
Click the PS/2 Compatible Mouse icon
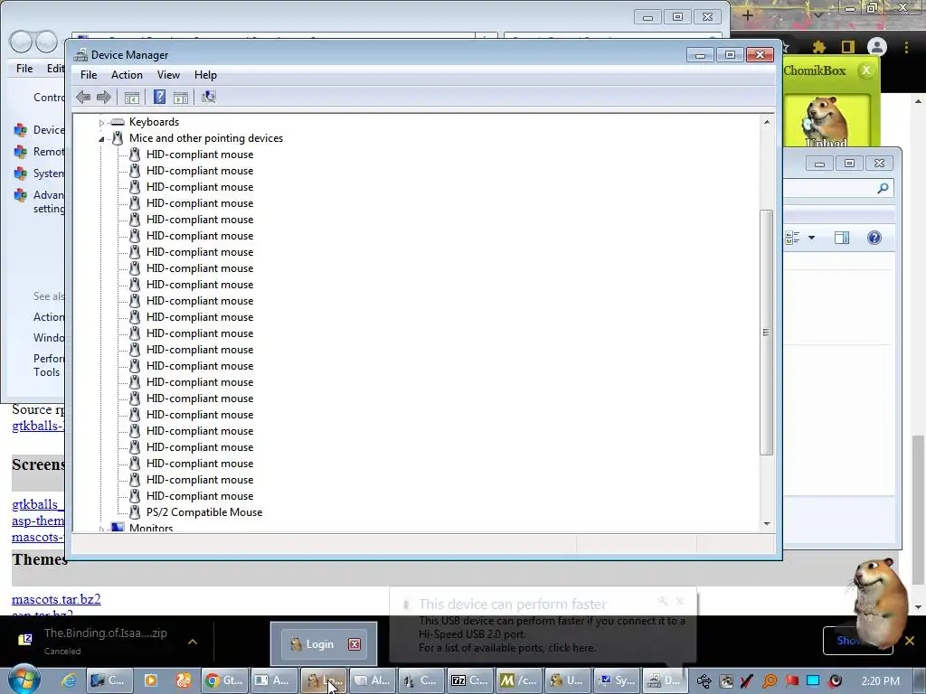click(135, 512)
